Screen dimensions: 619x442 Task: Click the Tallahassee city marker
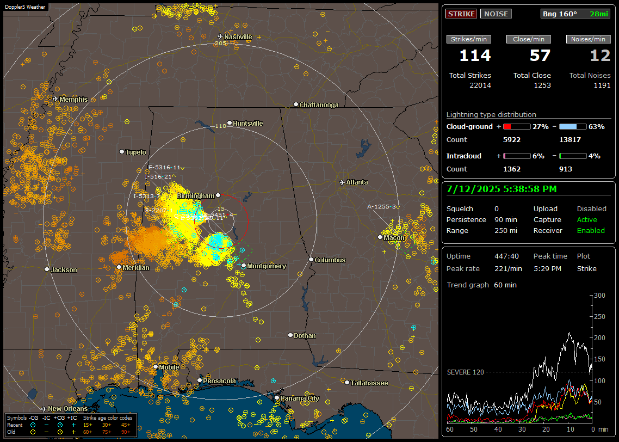[x=347, y=382]
